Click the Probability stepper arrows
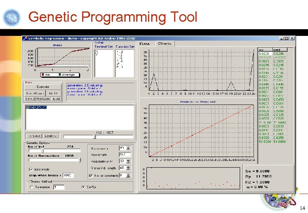 click(128, 161)
